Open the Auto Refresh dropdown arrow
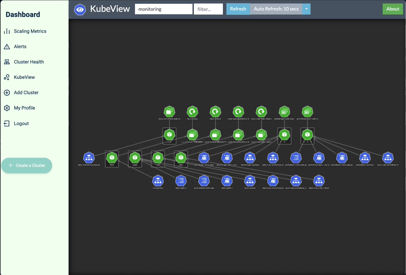The width and height of the screenshot is (406, 275). 306,9
